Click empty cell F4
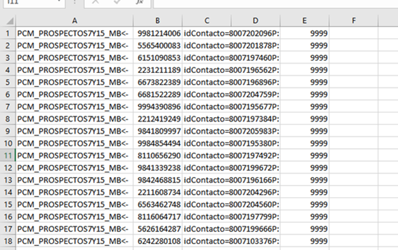398x250 pixels. pos(353,70)
